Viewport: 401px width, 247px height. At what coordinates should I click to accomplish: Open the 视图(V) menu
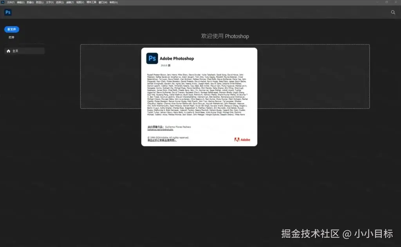pyautogui.click(x=80, y=2)
